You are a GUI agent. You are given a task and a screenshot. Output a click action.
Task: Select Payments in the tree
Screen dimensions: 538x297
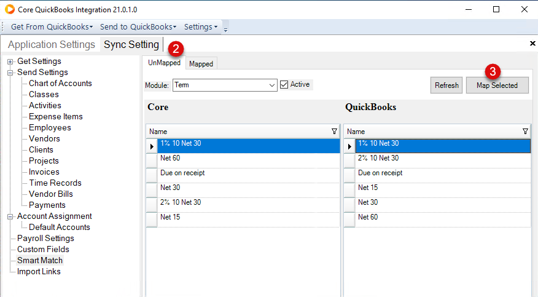(x=47, y=205)
